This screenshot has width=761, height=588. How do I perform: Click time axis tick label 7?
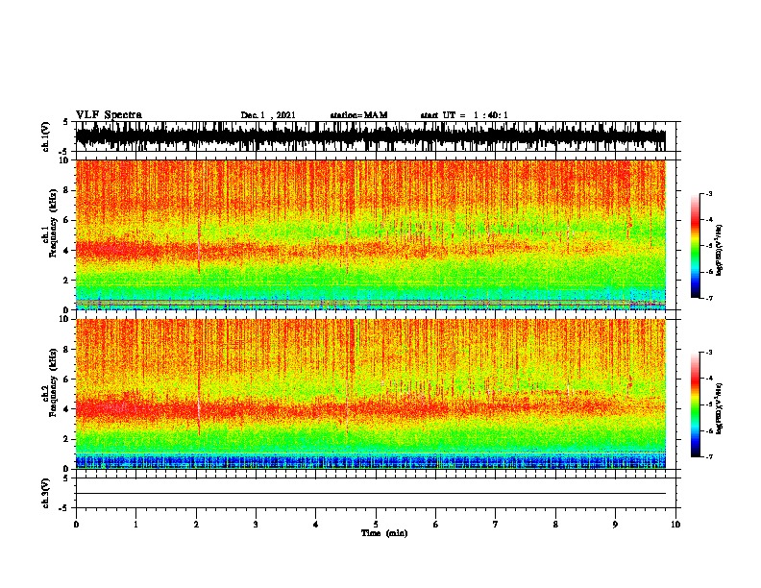(x=496, y=525)
